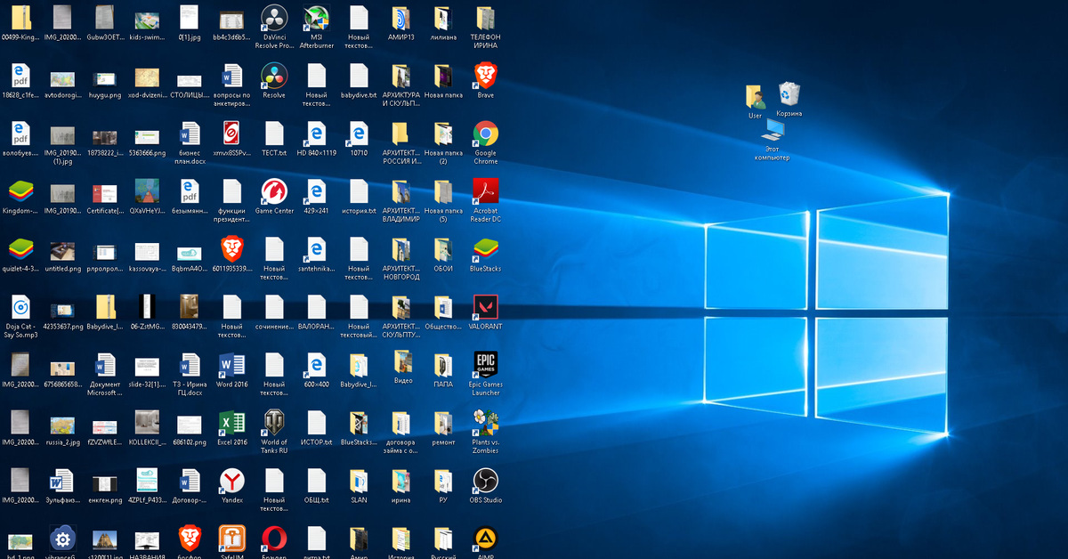Select the Excel 2016 shortcut
Image resolution: width=1068 pixels, height=559 pixels.
(x=231, y=423)
